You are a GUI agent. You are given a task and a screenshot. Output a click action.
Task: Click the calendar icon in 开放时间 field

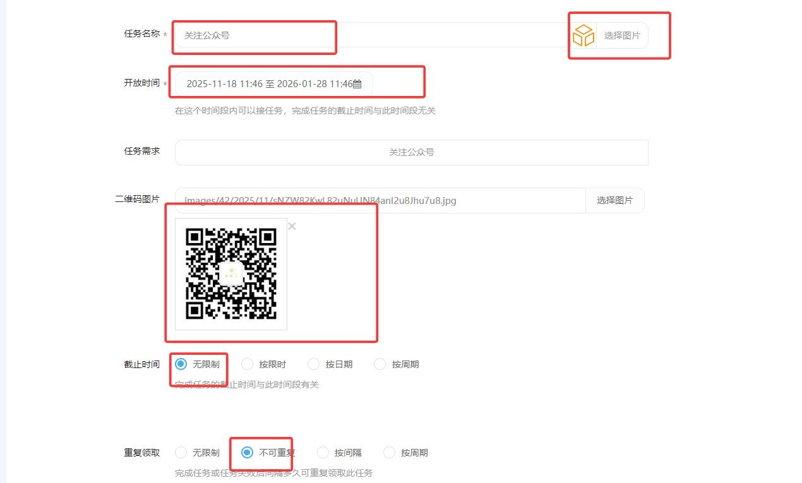coord(357,84)
